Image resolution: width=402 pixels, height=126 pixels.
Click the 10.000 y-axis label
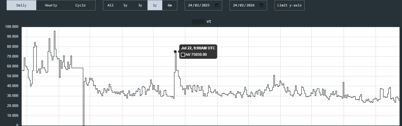[x=13, y=116]
